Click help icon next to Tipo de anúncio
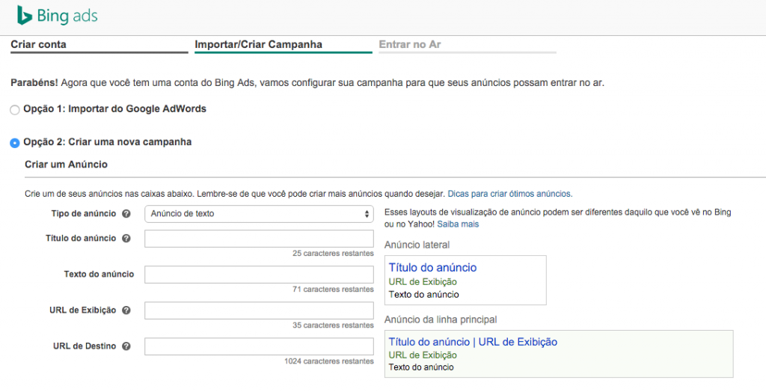 (126, 214)
